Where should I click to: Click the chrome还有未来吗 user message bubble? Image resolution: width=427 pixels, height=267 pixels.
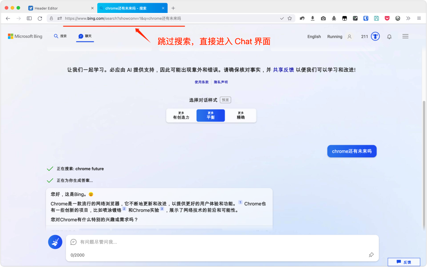(x=352, y=151)
